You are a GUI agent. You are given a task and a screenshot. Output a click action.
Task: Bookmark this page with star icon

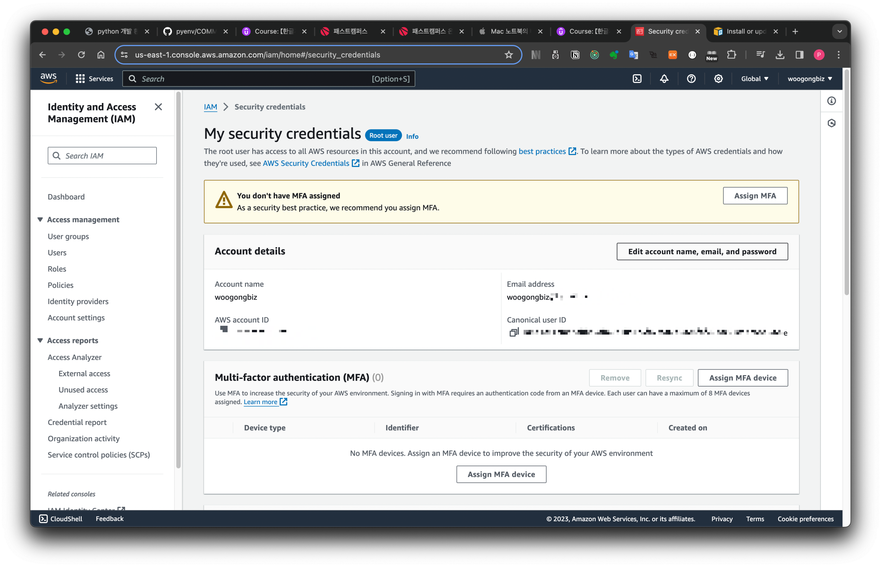pos(509,55)
